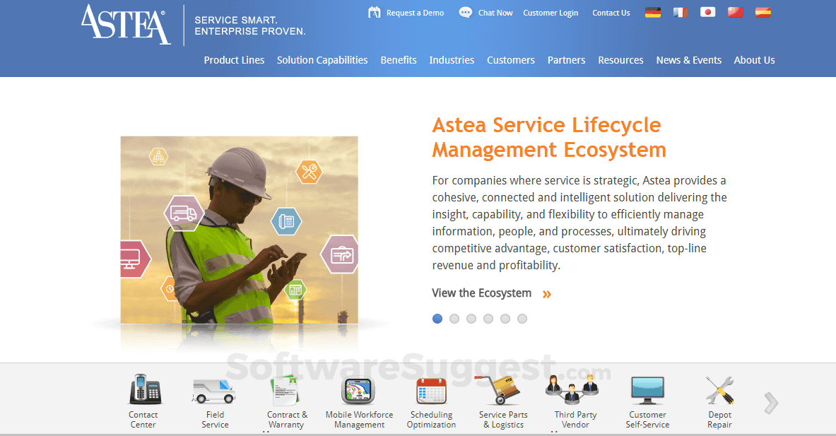The height and width of the screenshot is (436, 836).
Task: Open Customer Login
Action: pyautogui.click(x=551, y=12)
